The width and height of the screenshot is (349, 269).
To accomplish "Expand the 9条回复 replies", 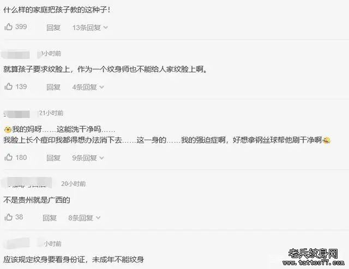I will (88, 158).
